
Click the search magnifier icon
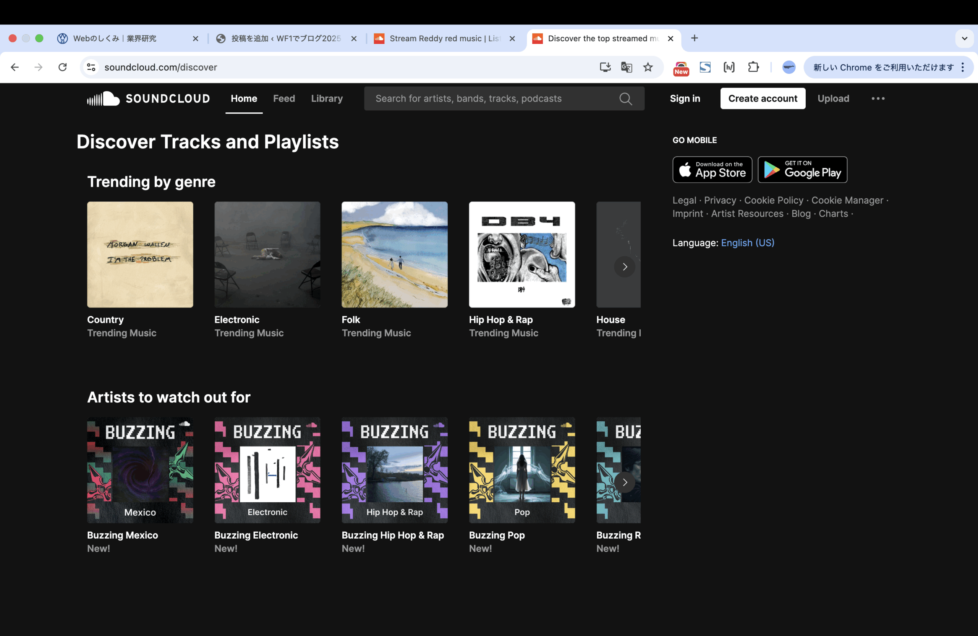pos(625,99)
